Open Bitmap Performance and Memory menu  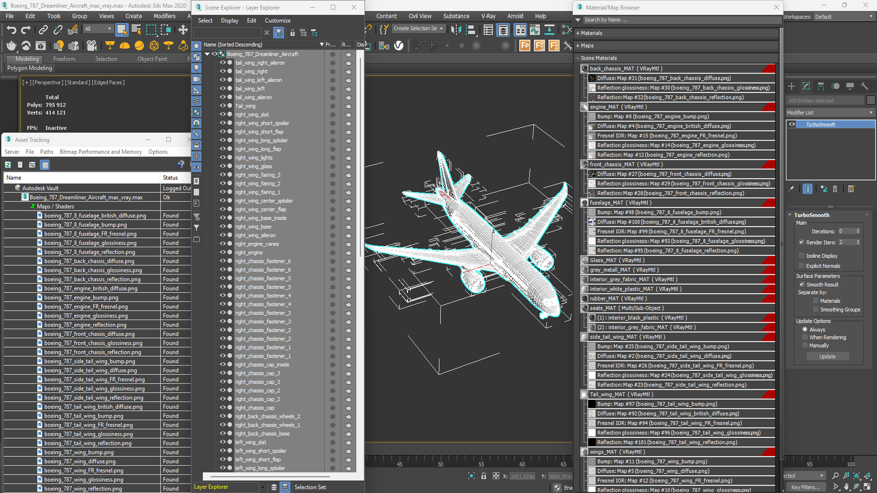pyautogui.click(x=101, y=152)
